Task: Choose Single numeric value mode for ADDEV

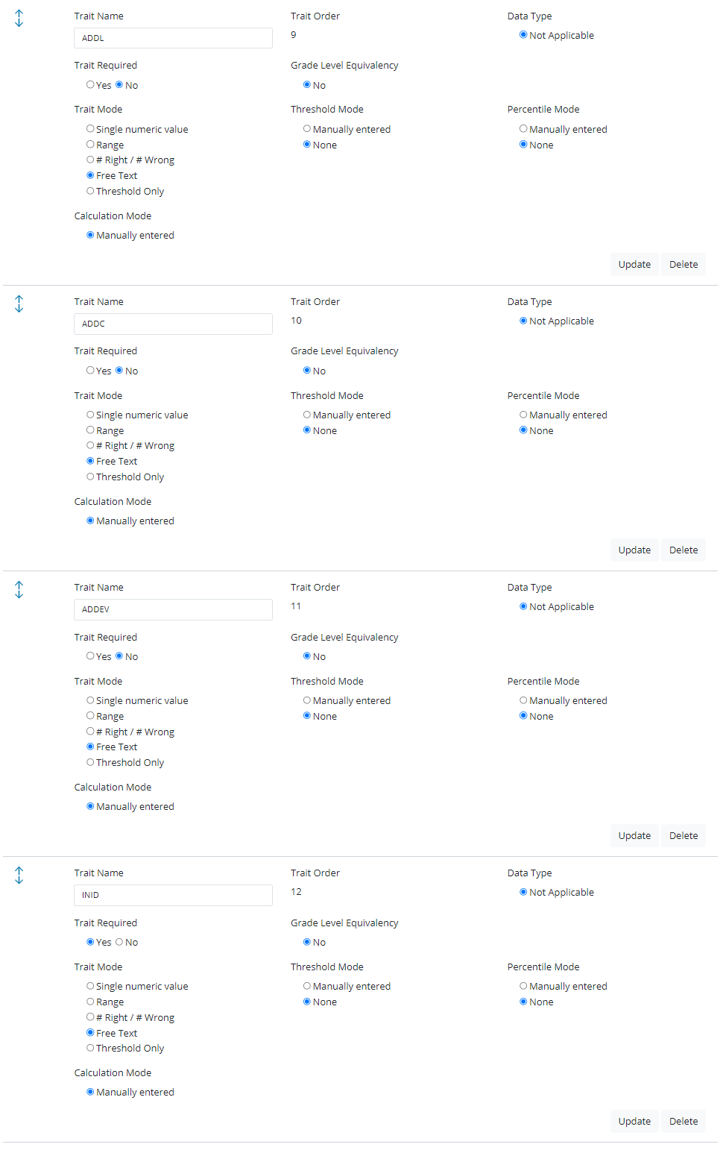Action: (x=90, y=700)
